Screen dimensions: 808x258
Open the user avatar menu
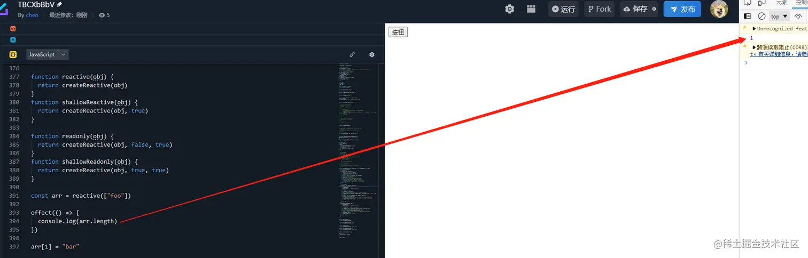[719, 9]
